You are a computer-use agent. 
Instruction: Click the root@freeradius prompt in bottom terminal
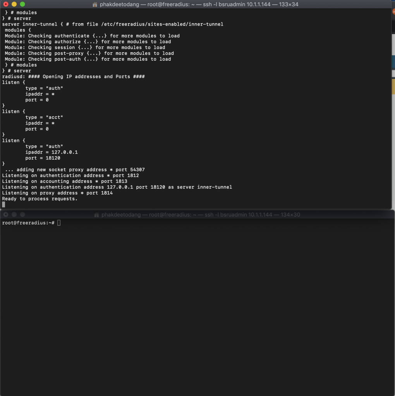28,223
